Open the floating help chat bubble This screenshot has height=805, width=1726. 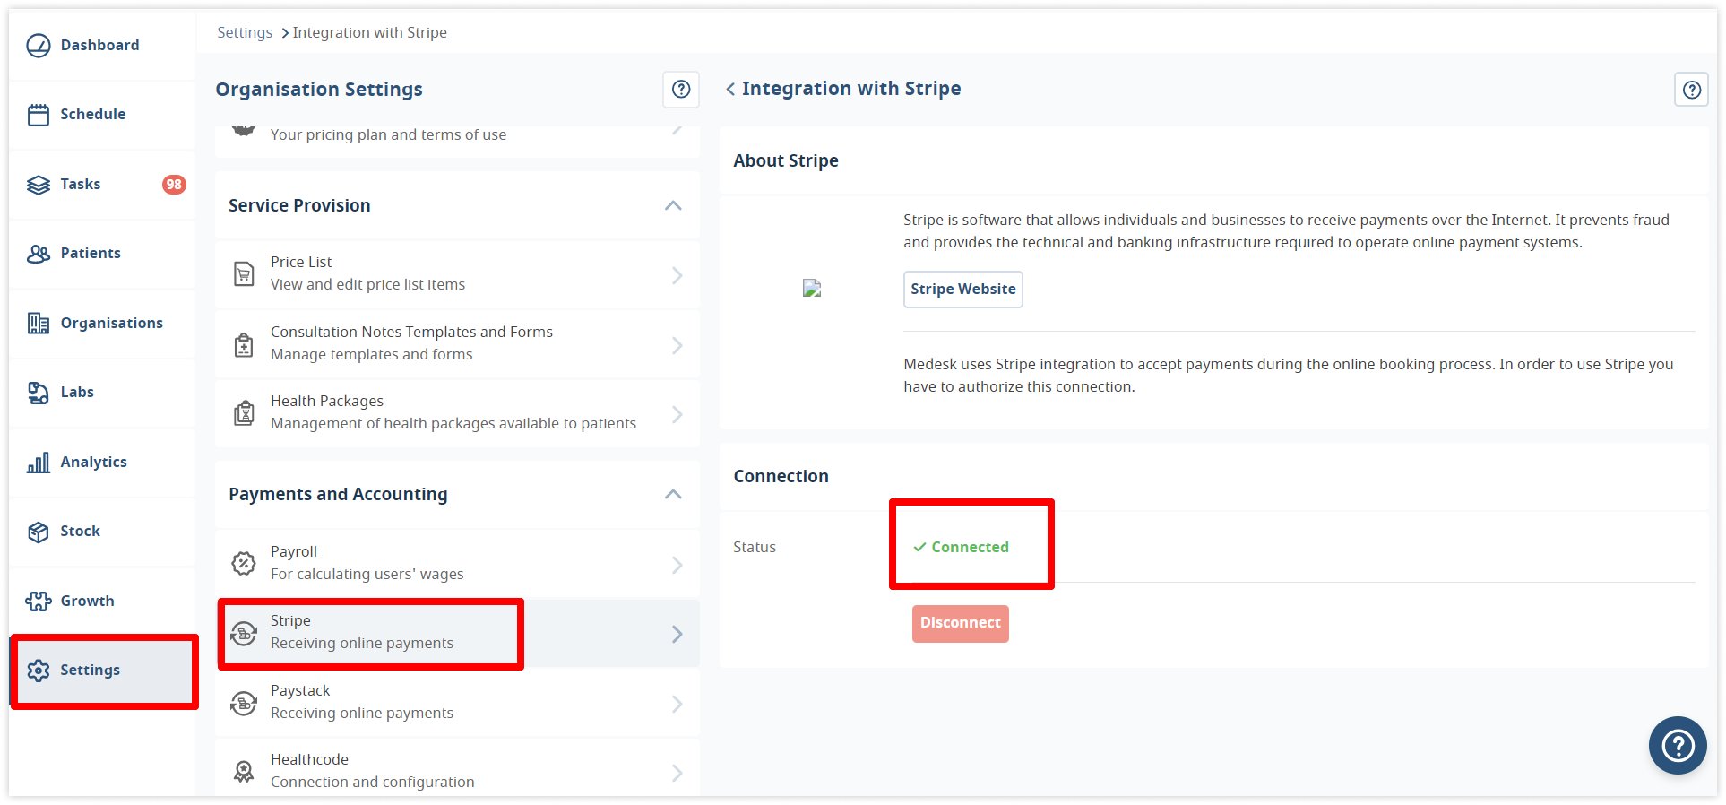(x=1678, y=745)
